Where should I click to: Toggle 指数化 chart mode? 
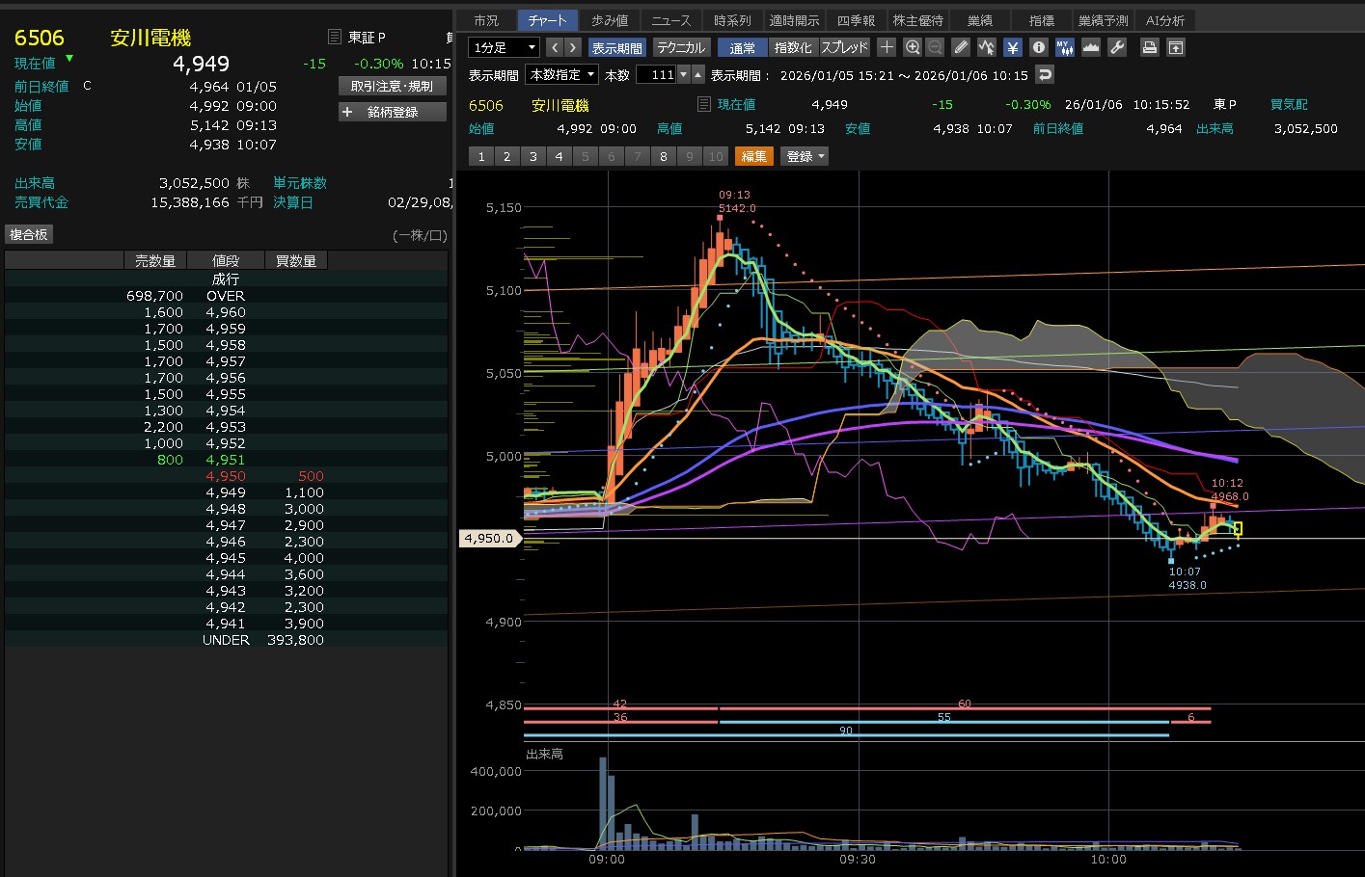[793, 47]
